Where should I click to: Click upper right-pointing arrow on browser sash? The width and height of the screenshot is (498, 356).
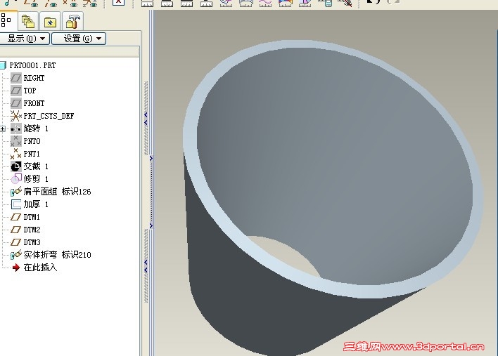[x=151, y=158]
